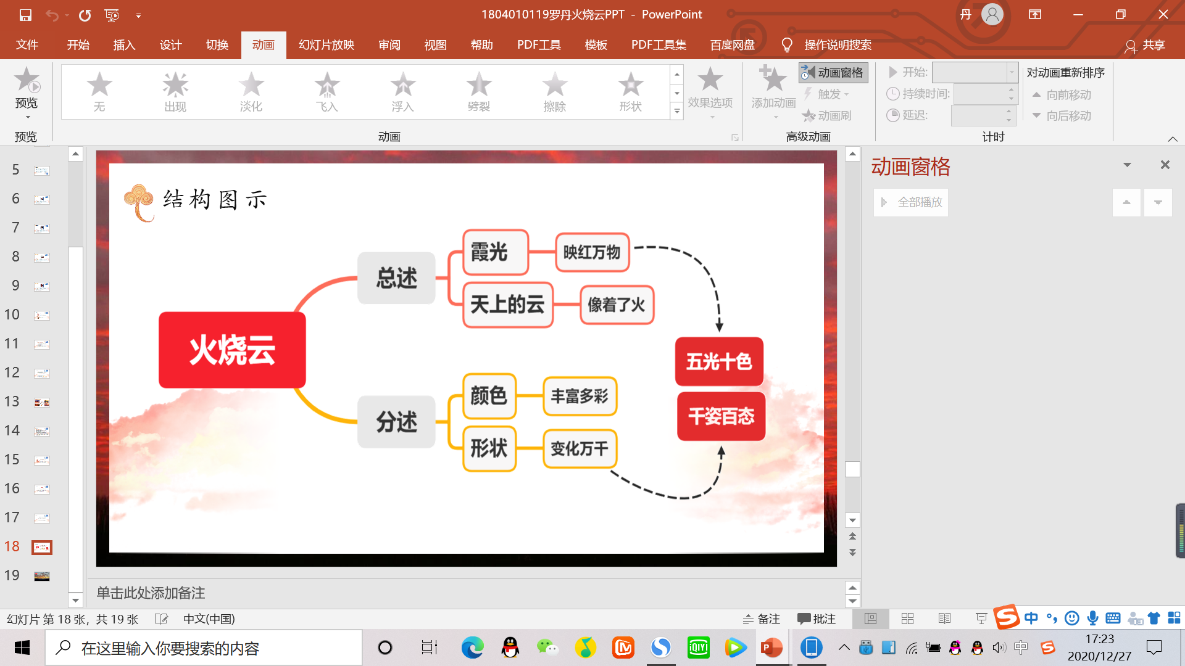The width and height of the screenshot is (1185, 666).
Task: Click the 火烧云 red box on slide
Action: [x=232, y=350]
